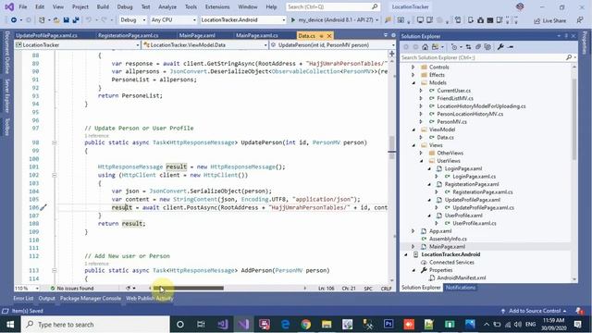
Task: Collapse the Models folder in Solution Explorer
Action: tap(413, 82)
